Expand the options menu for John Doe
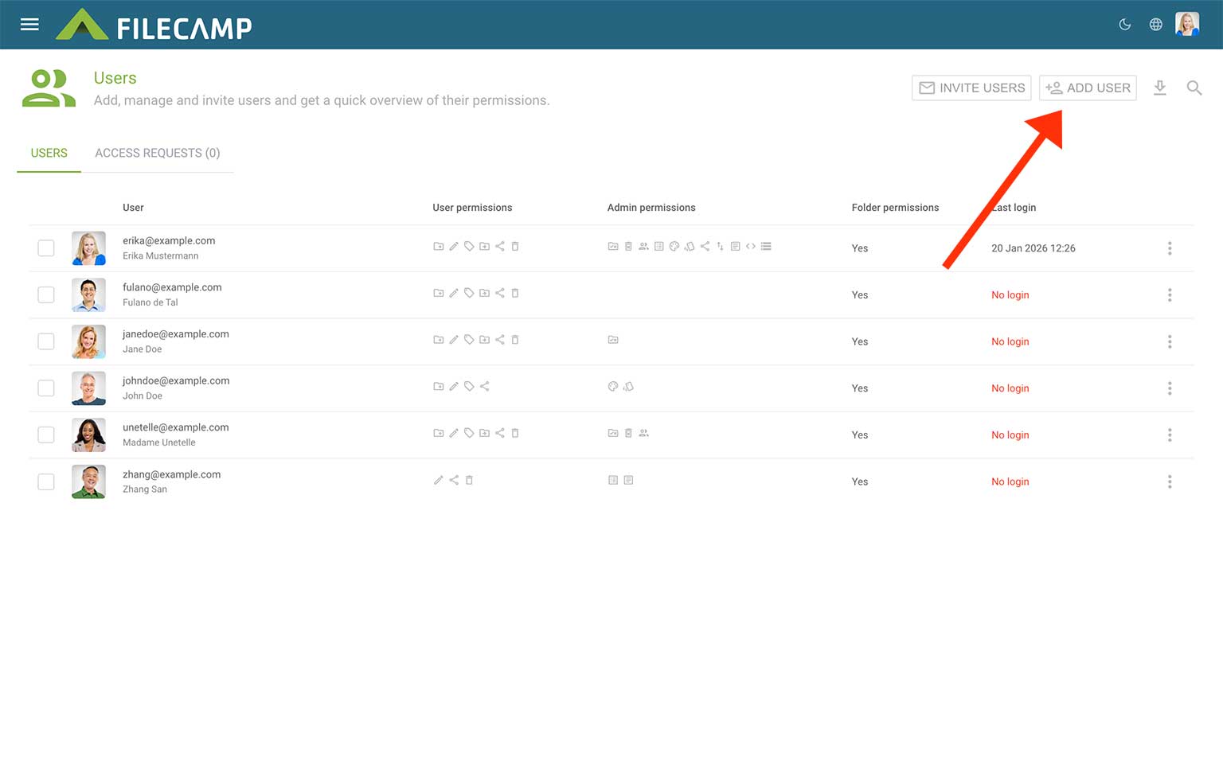This screenshot has height=764, width=1223. tap(1169, 388)
